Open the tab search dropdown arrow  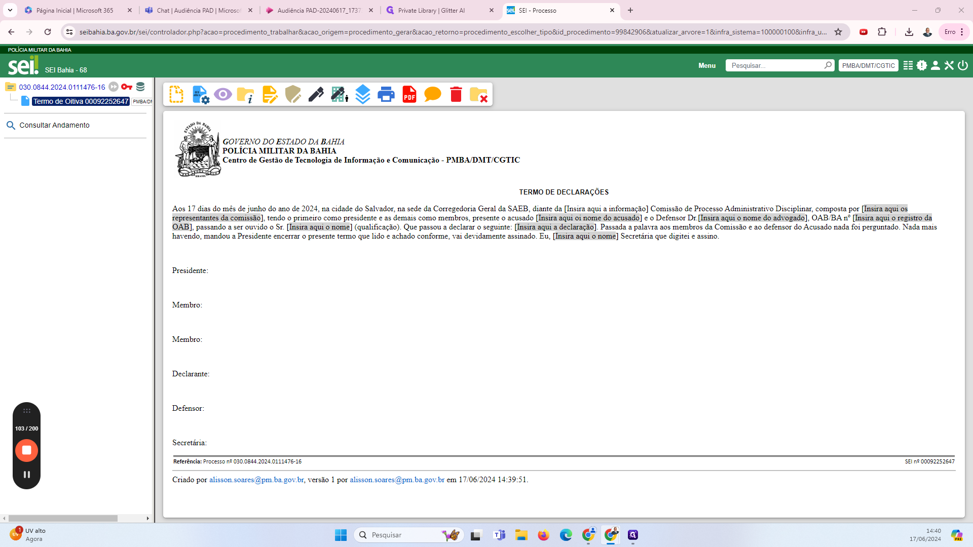10,10
